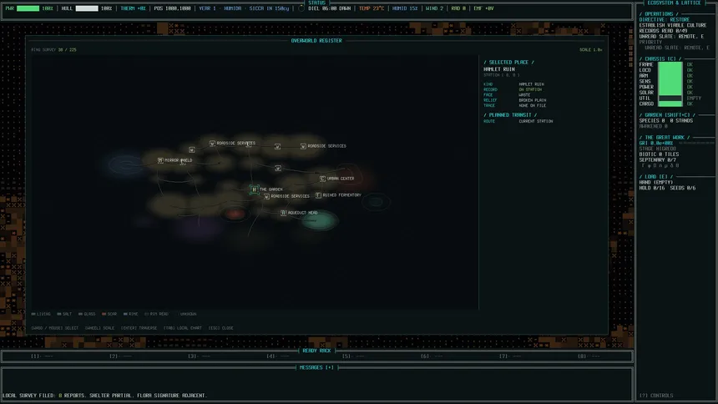
Task: Click the TEMP reading in status bar
Action: pyautogui.click(x=372, y=8)
